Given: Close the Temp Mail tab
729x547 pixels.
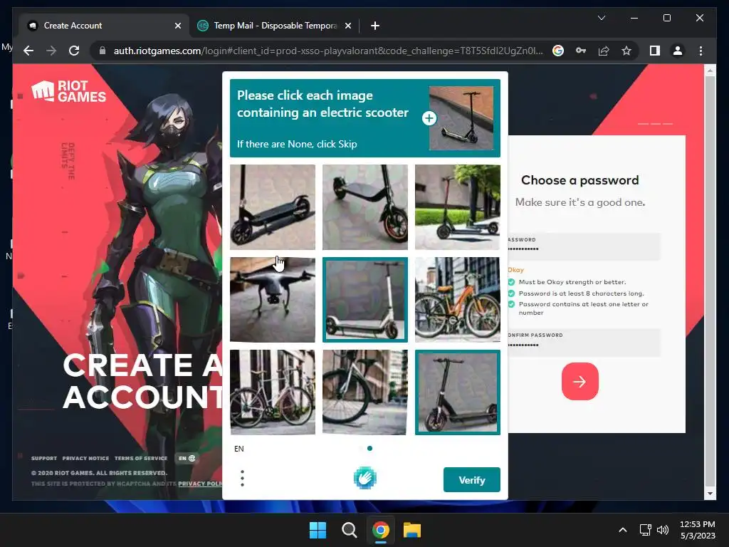Looking at the screenshot, I should click(x=347, y=26).
